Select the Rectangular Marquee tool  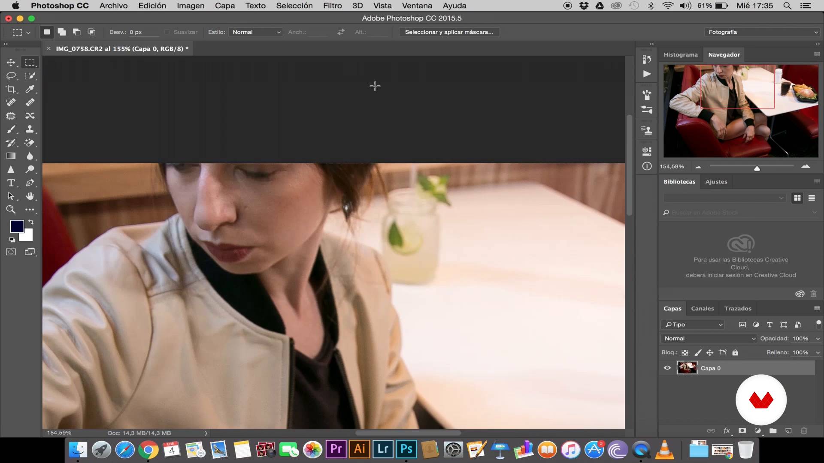pos(30,63)
